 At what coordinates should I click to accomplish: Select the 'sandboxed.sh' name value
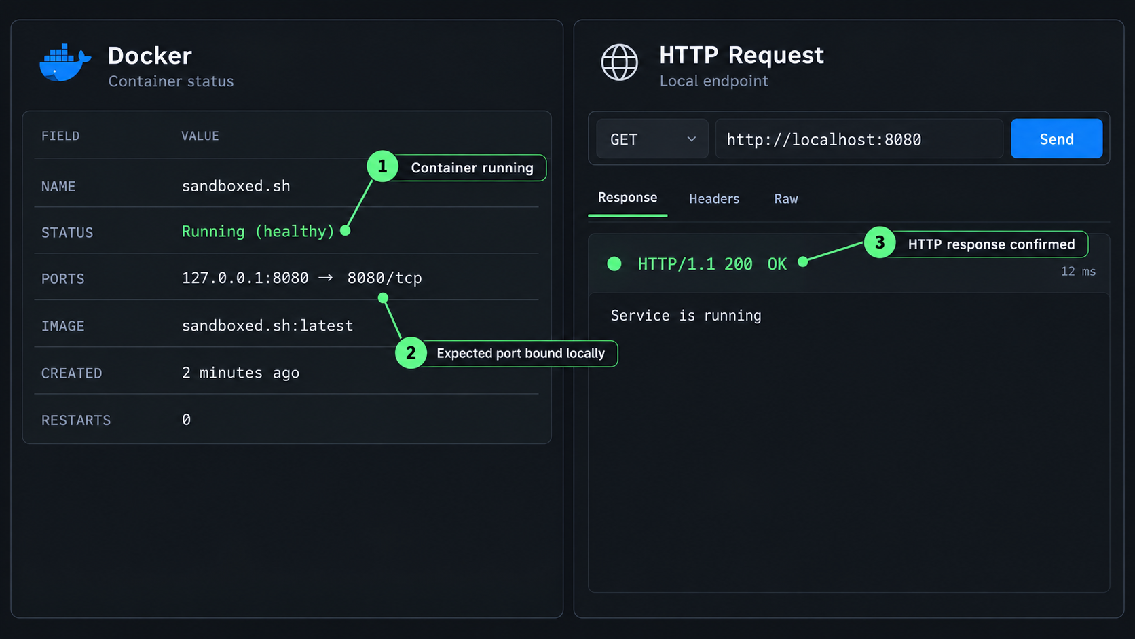point(236,186)
